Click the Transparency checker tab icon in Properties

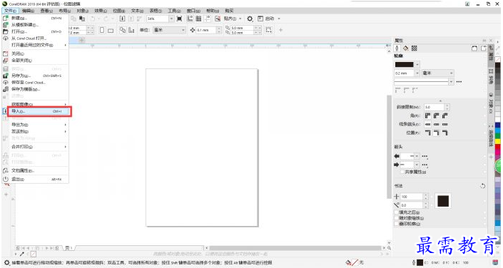pyautogui.click(x=415, y=48)
